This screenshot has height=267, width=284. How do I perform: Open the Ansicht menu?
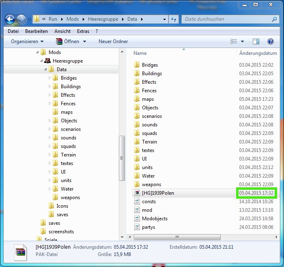coord(62,31)
